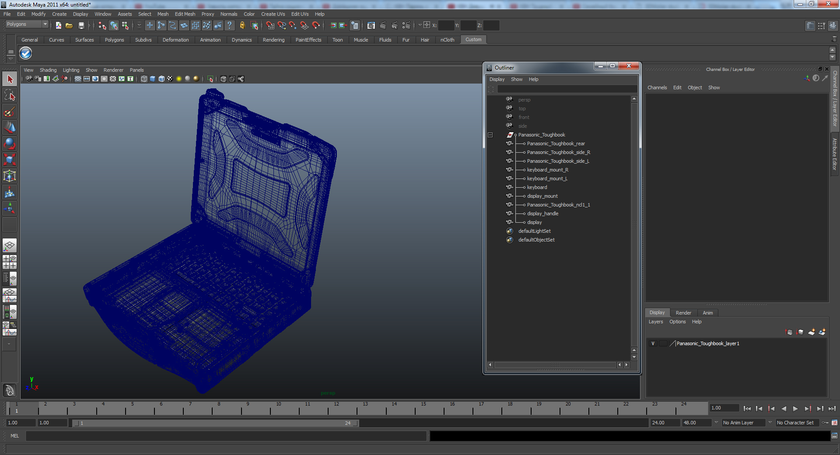This screenshot has width=840, height=455.
Task: Switch to the Render layer tab
Action: 683,313
